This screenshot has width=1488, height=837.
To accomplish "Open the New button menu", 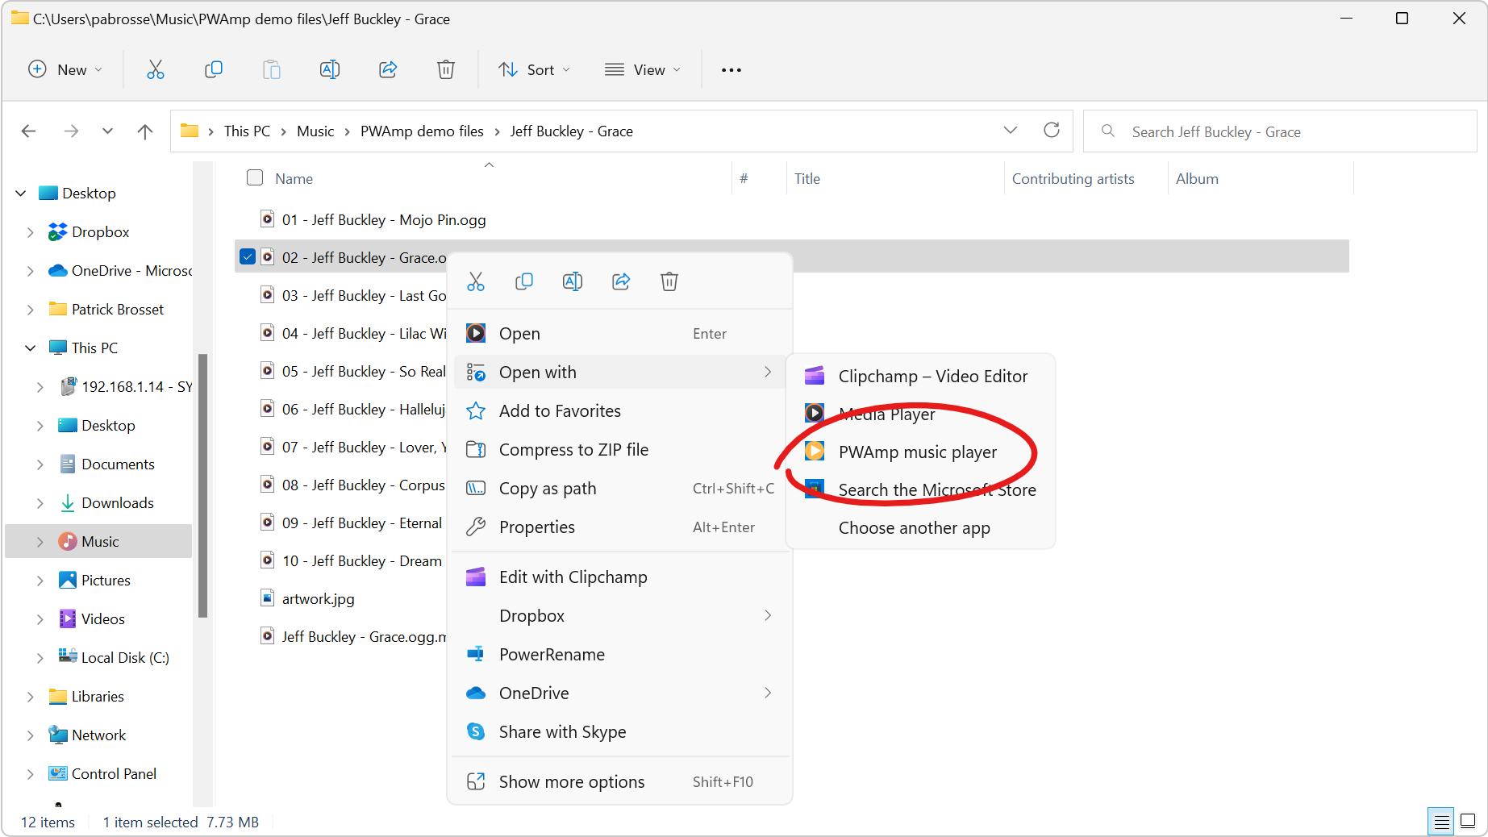I will click(65, 70).
